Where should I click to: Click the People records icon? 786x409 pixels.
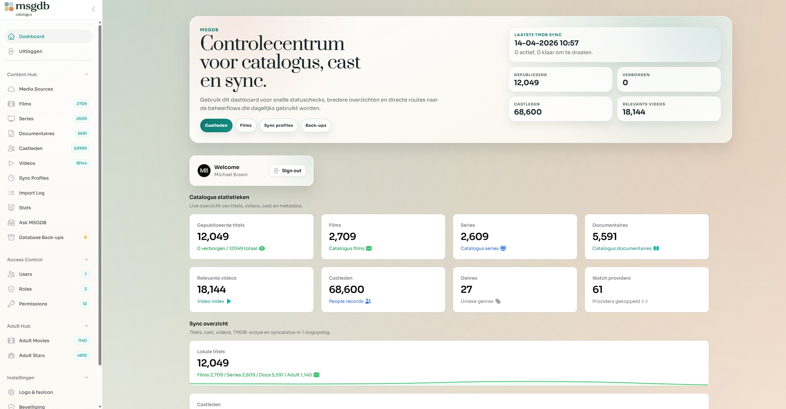(368, 301)
